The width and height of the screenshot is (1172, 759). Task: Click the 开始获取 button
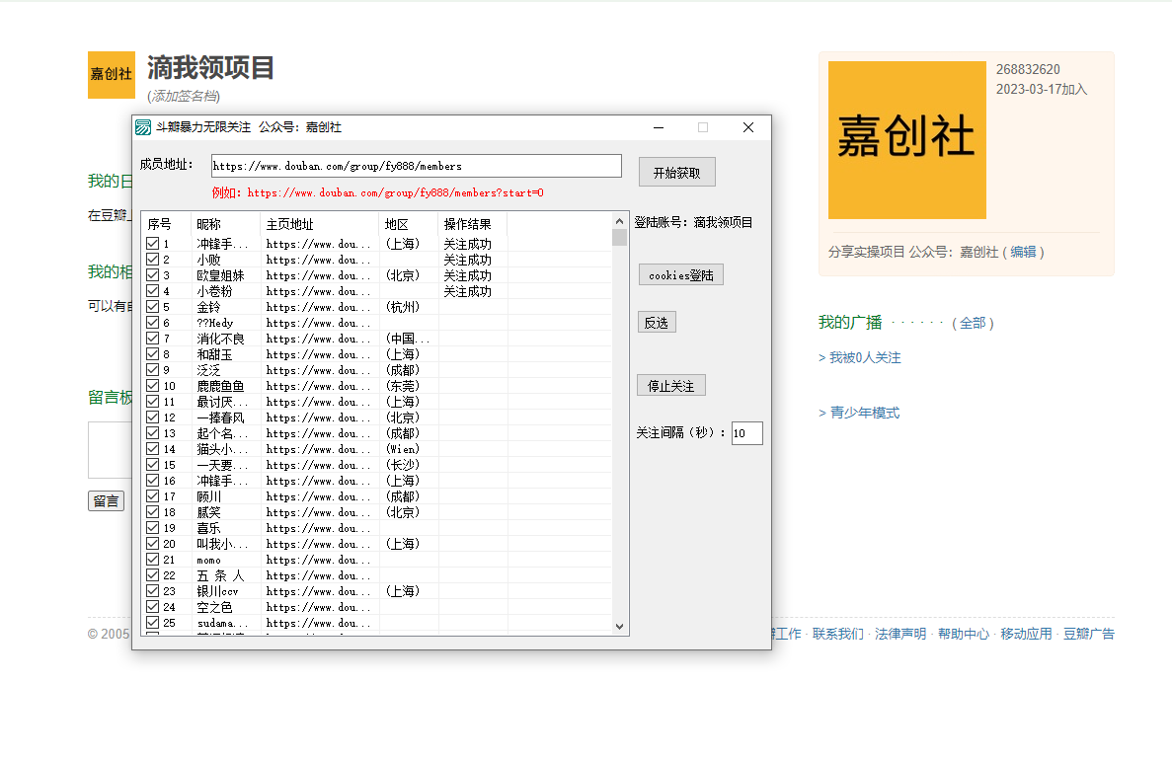tap(676, 172)
